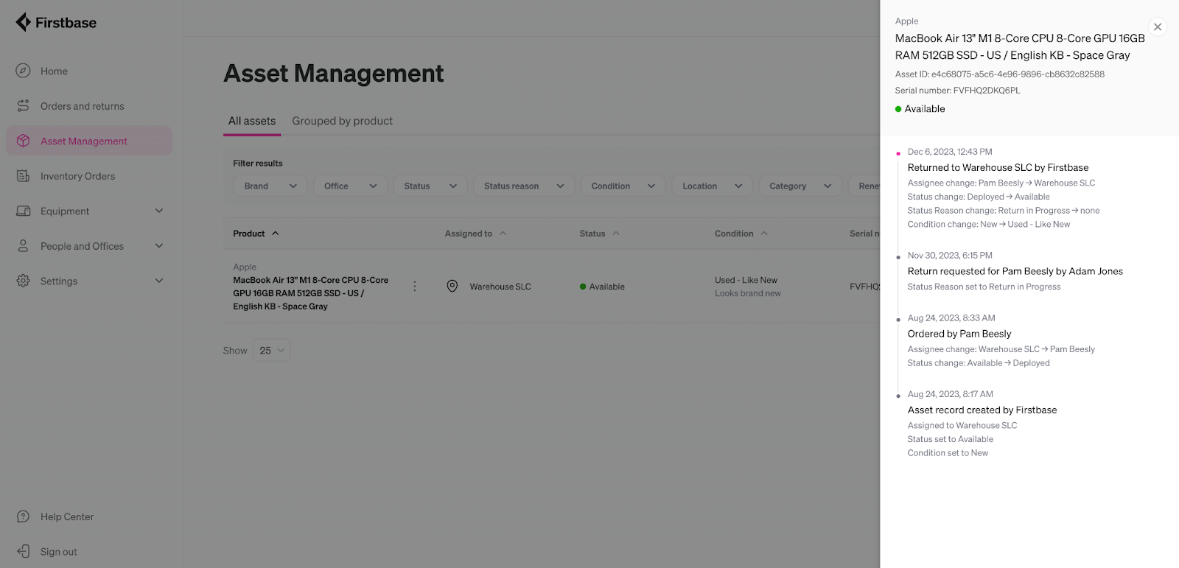
Task: Sort by Condition column arrow
Action: point(764,234)
